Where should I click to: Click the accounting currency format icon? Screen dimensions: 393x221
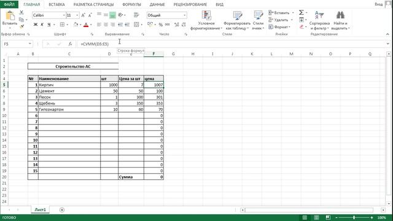(150, 25)
